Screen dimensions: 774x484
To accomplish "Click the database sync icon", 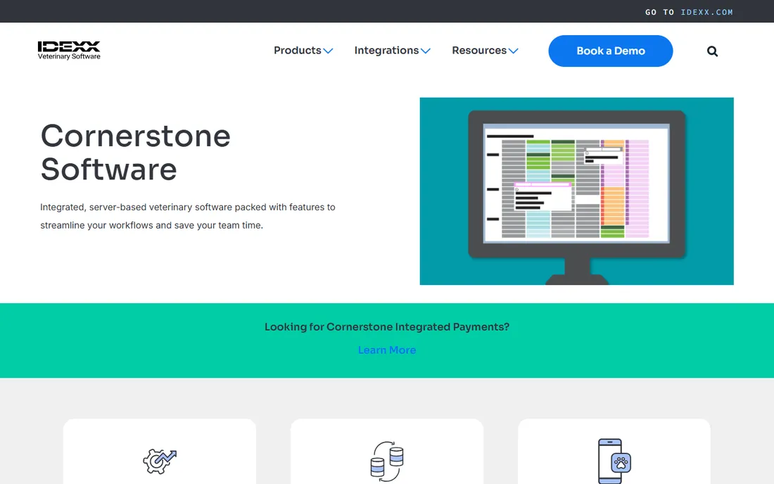I will 386,461.
